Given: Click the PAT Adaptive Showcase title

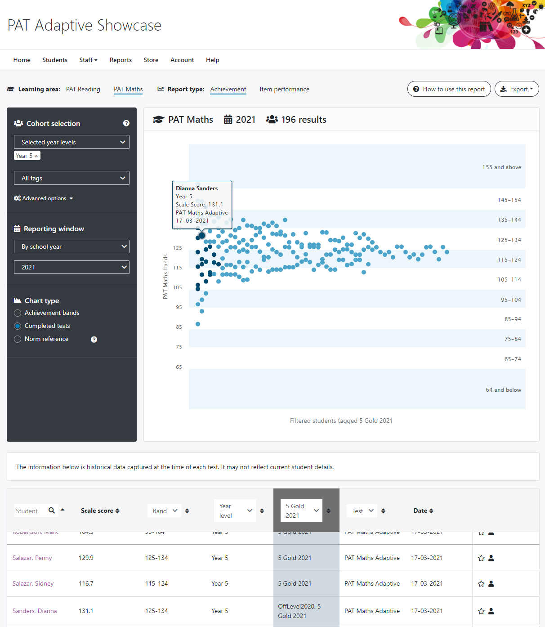Looking at the screenshot, I should point(85,25).
